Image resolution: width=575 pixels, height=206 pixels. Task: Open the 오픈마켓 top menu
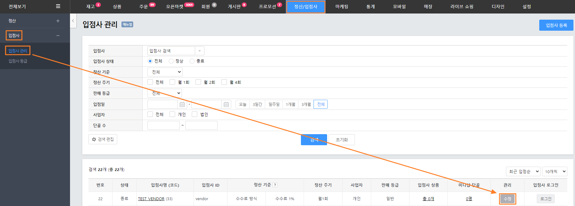click(x=175, y=6)
